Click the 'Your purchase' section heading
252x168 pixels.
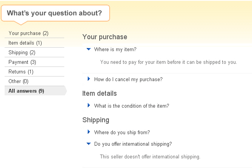click(105, 37)
